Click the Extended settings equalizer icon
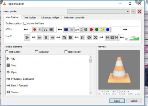148x106 pixels. [x=71, y=38]
